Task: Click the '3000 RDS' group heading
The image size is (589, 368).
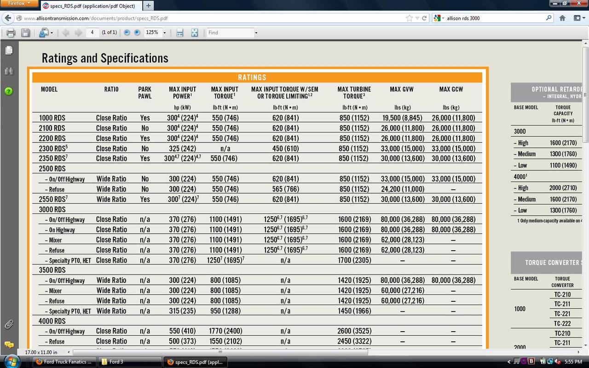Action: click(52, 209)
